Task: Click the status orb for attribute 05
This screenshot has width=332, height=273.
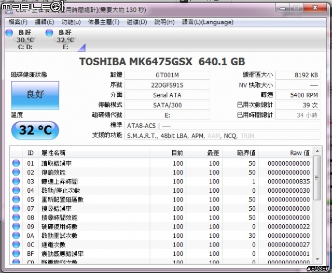Action: (16, 199)
